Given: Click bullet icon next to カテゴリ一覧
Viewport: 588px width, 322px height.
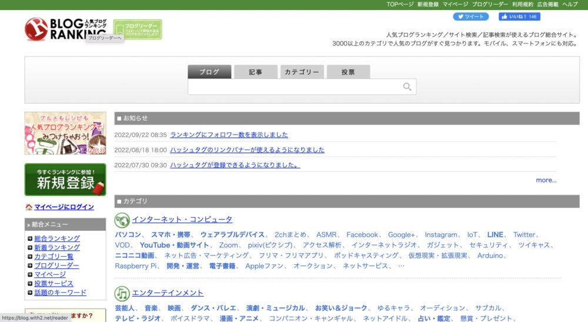Looking at the screenshot, I should (x=30, y=256).
